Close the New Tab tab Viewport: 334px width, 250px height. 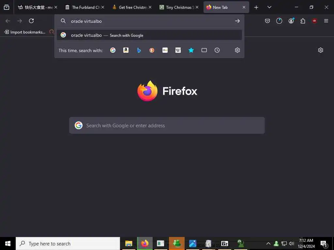pos(244,7)
